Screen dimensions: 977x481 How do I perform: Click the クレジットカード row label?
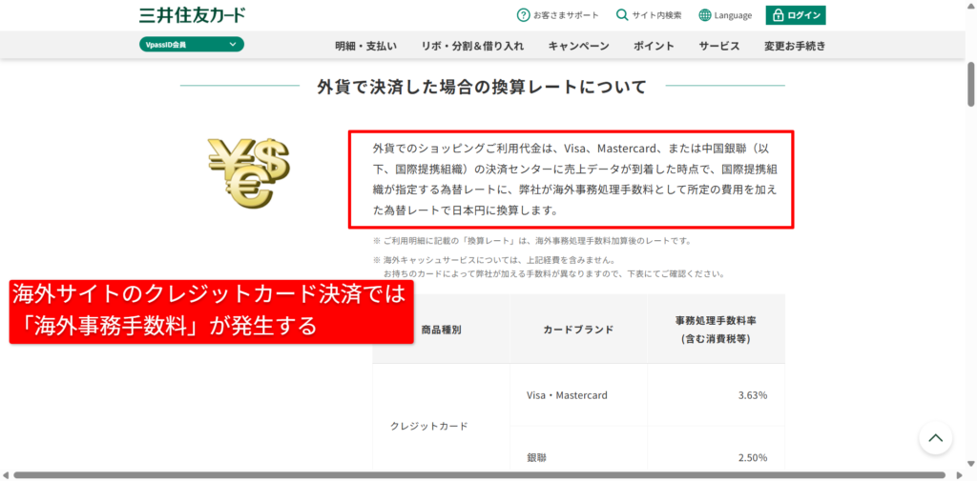[428, 427]
